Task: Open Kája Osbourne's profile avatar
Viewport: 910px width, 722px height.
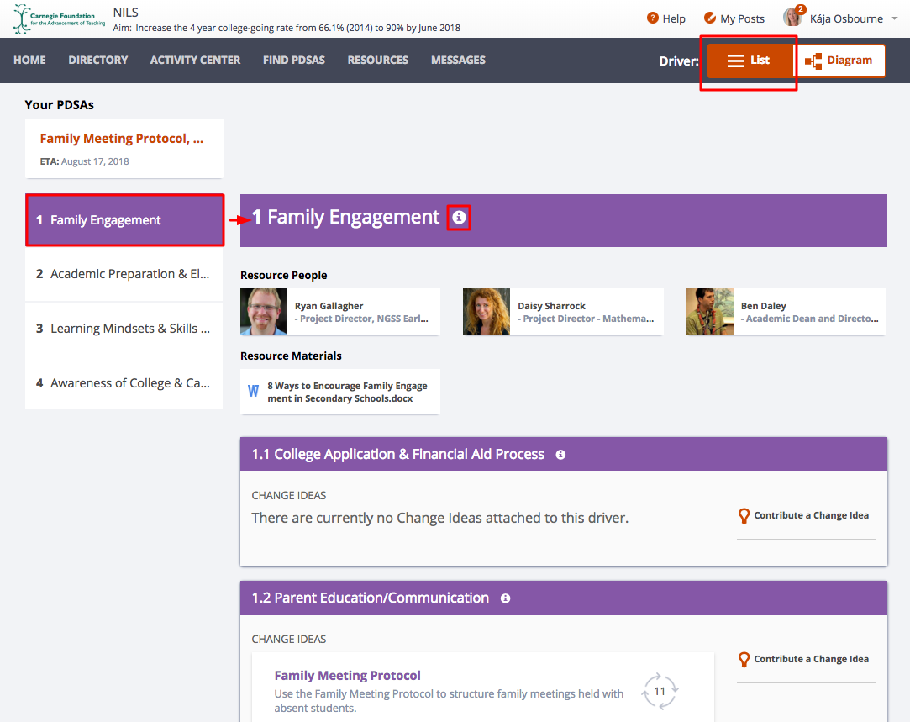Action: pos(792,18)
